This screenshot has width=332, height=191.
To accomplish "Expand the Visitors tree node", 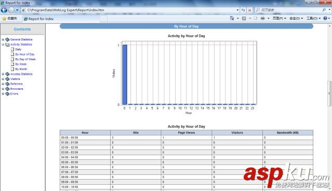I will pos(3,79).
